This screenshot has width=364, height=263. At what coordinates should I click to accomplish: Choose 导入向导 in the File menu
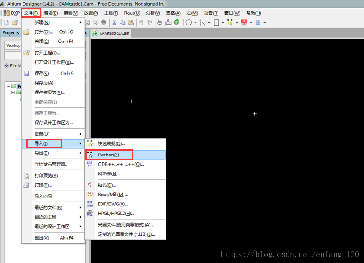(x=53, y=196)
